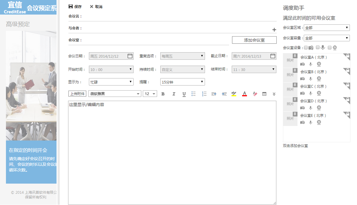Decrease paragraph indent

click(x=214, y=94)
